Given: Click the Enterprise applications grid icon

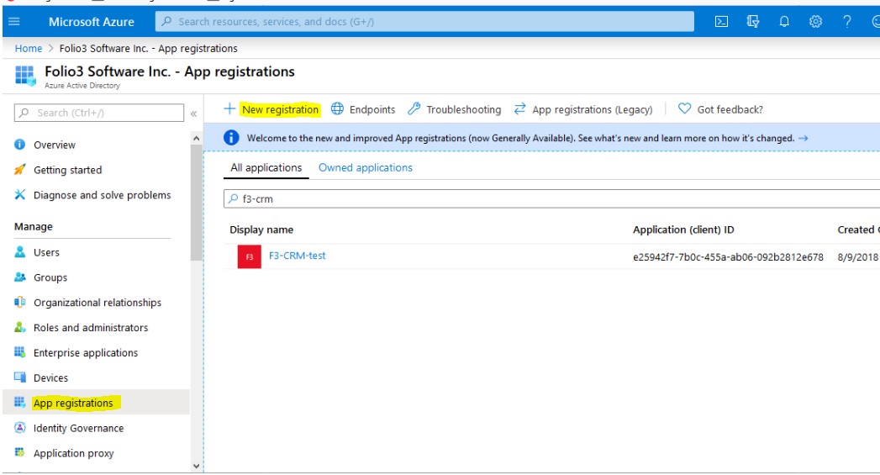Looking at the screenshot, I should 19,352.
